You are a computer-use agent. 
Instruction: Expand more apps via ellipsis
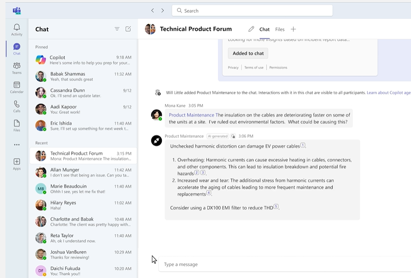point(17,145)
